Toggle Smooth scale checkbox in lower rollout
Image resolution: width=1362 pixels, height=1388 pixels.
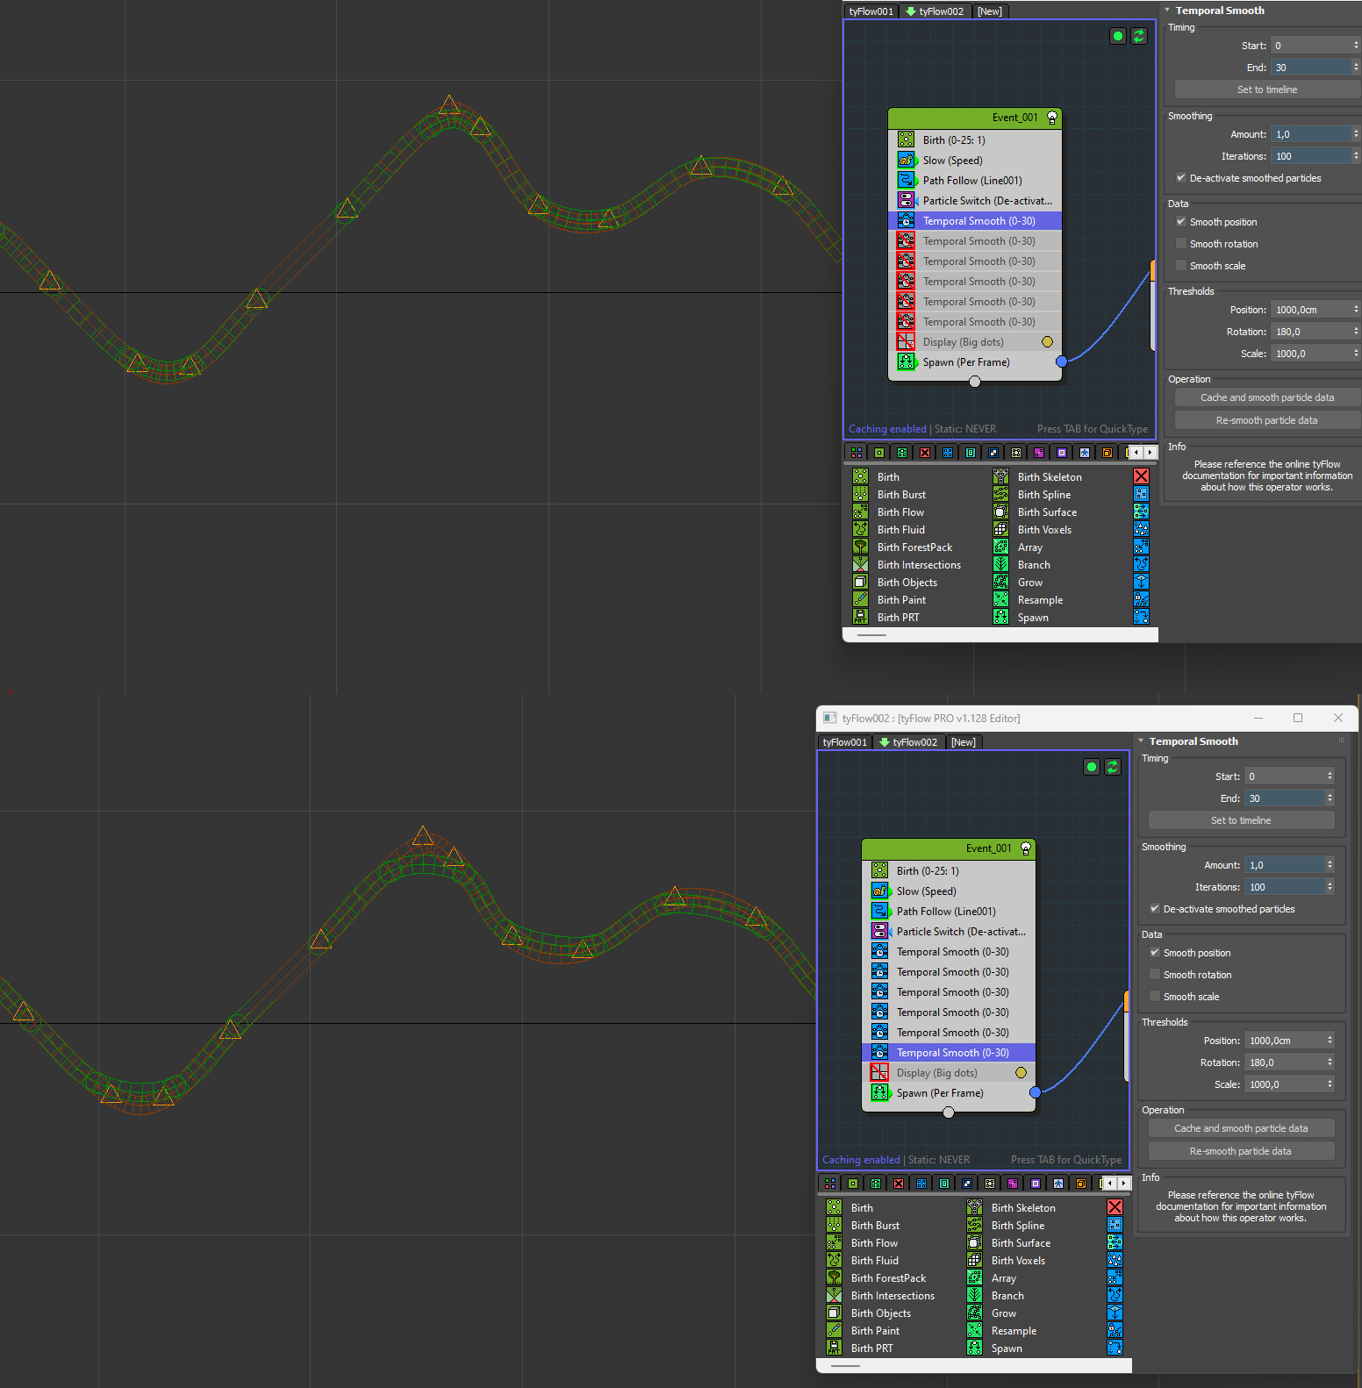1155,997
